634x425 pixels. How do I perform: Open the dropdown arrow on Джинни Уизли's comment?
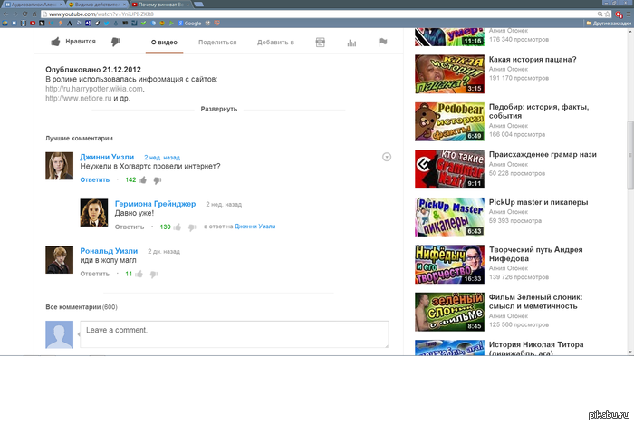pos(387,157)
